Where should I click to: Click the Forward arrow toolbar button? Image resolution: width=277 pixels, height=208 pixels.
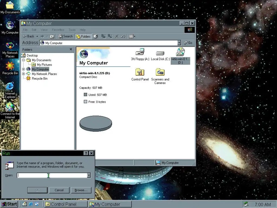42,37
